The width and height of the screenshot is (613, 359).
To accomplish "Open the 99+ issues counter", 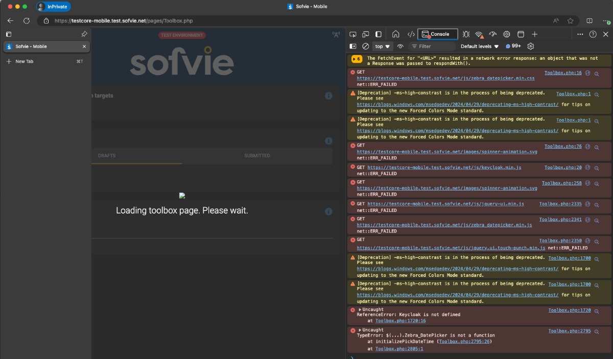I will [x=513, y=46].
